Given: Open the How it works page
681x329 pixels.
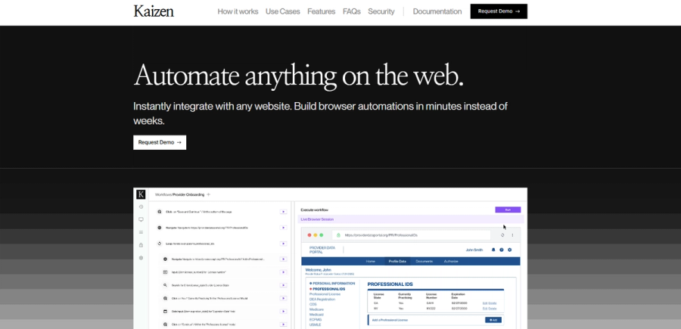Looking at the screenshot, I should 238,11.
